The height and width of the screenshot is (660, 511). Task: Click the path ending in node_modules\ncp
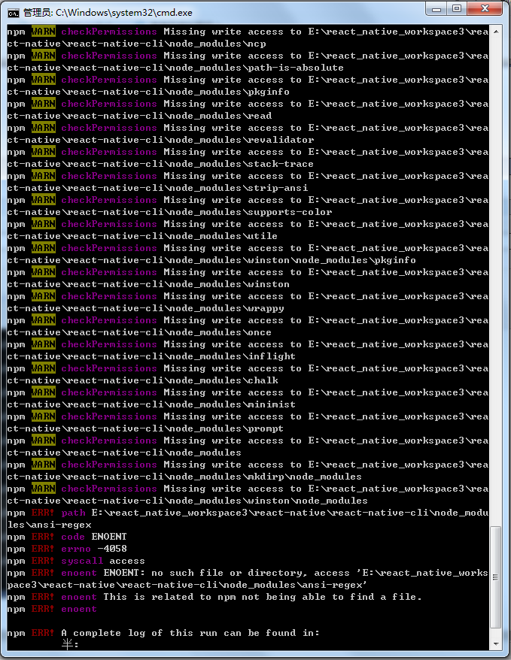coord(136,44)
